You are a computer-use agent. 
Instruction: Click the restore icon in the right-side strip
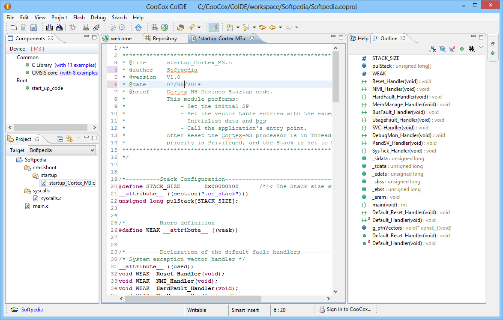[493, 44]
